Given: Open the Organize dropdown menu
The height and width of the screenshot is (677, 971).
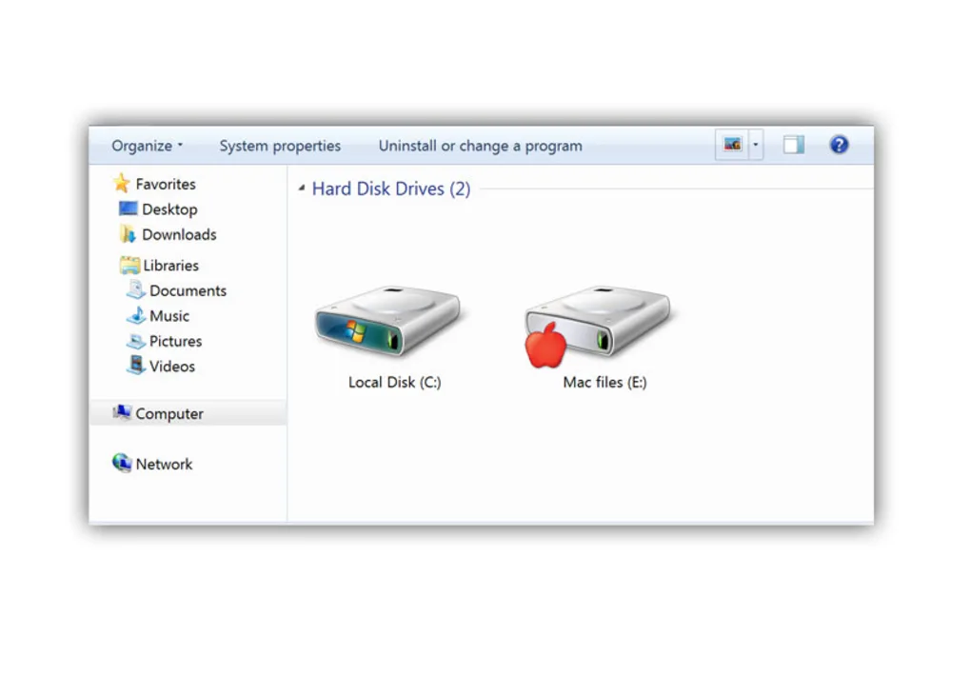Looking at the screenshot, I should tap(147, 147).
